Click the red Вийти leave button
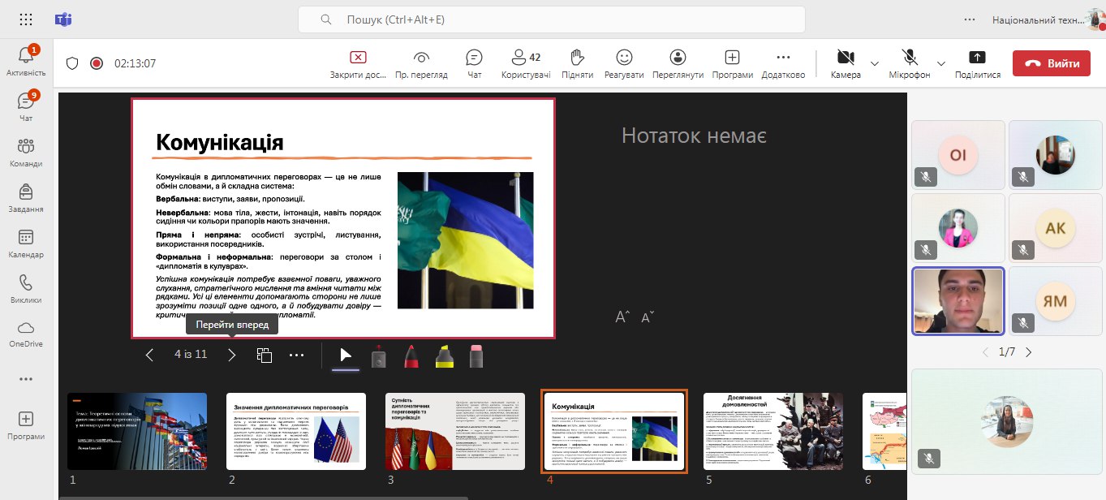This screenshot has width=1106, height=500. 1052,63
